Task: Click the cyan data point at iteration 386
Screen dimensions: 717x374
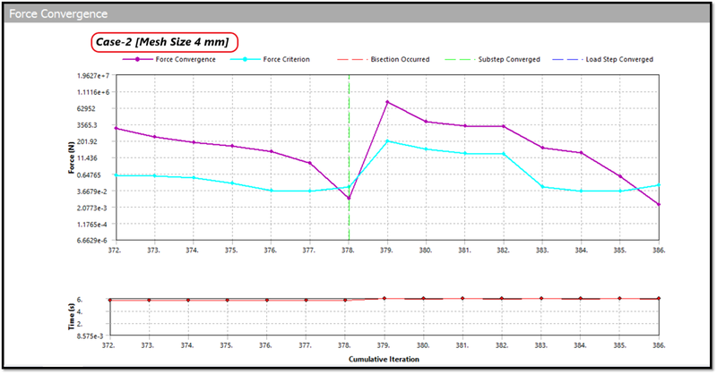Action: tap(659, 185)
